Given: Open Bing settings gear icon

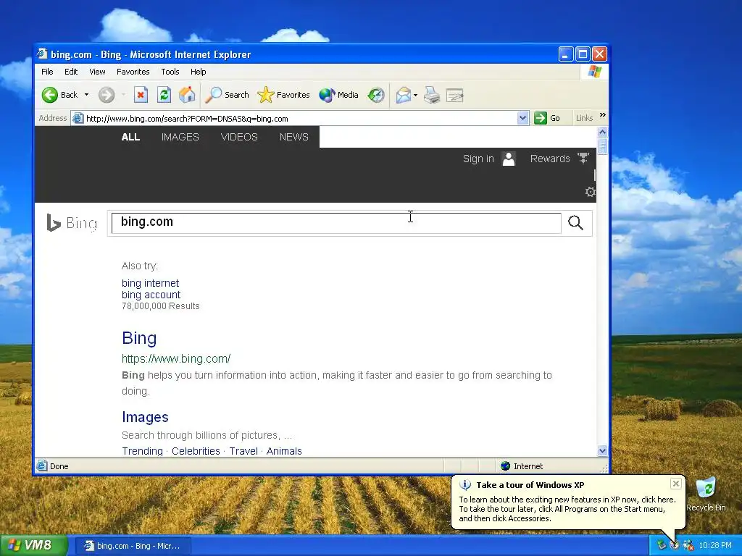Looking at the screenshot, I should click(590, 192).
